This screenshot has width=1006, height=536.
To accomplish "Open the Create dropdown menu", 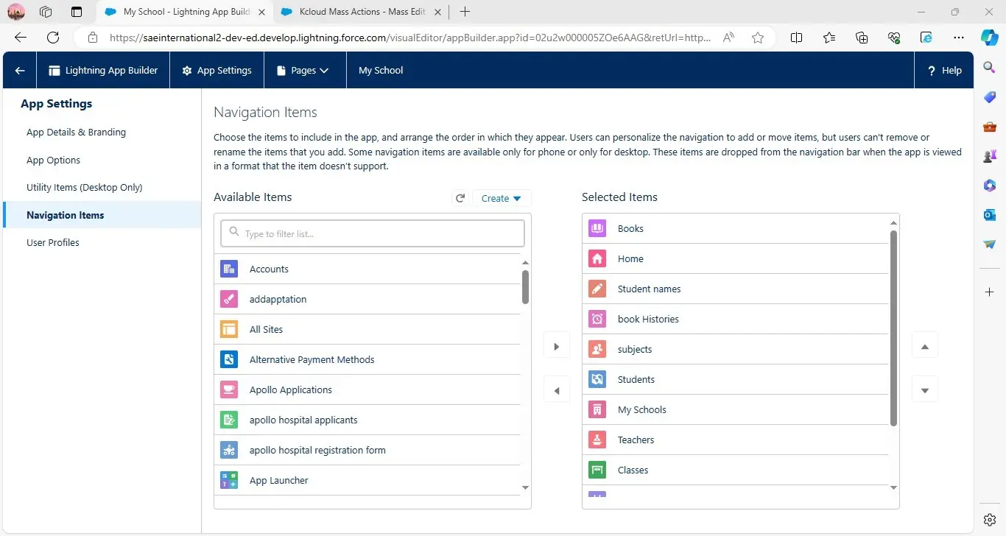I will 501,198.
